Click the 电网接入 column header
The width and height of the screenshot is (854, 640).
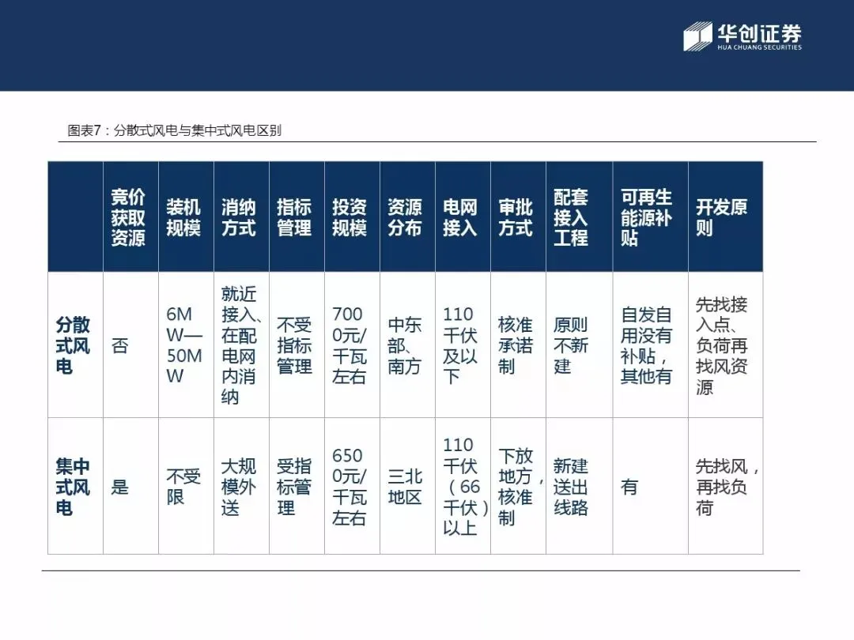(463, 216)
